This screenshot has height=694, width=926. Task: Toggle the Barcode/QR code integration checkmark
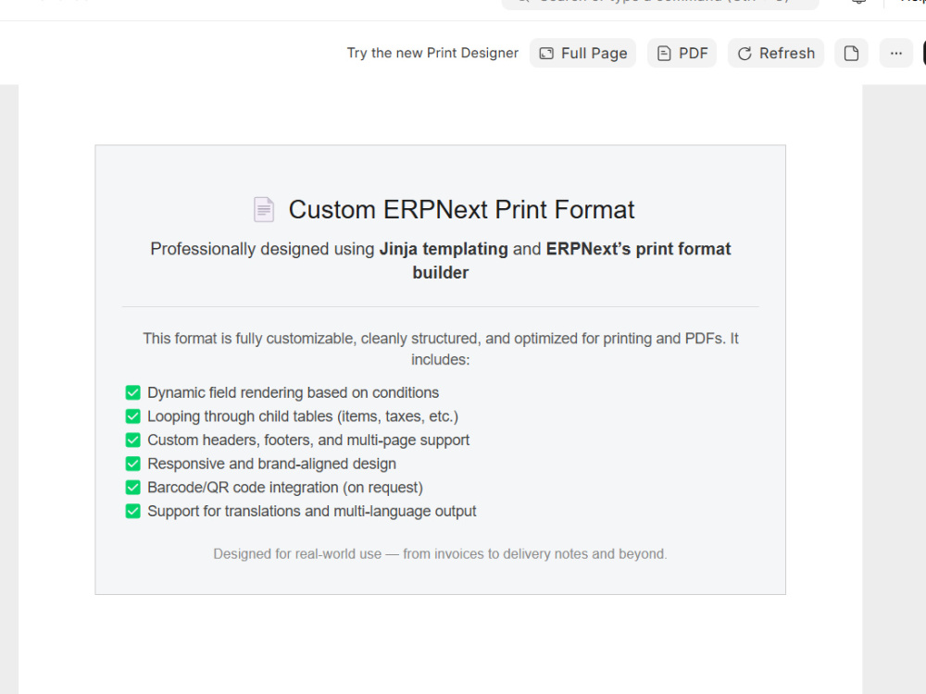click(x=132, y=487)
